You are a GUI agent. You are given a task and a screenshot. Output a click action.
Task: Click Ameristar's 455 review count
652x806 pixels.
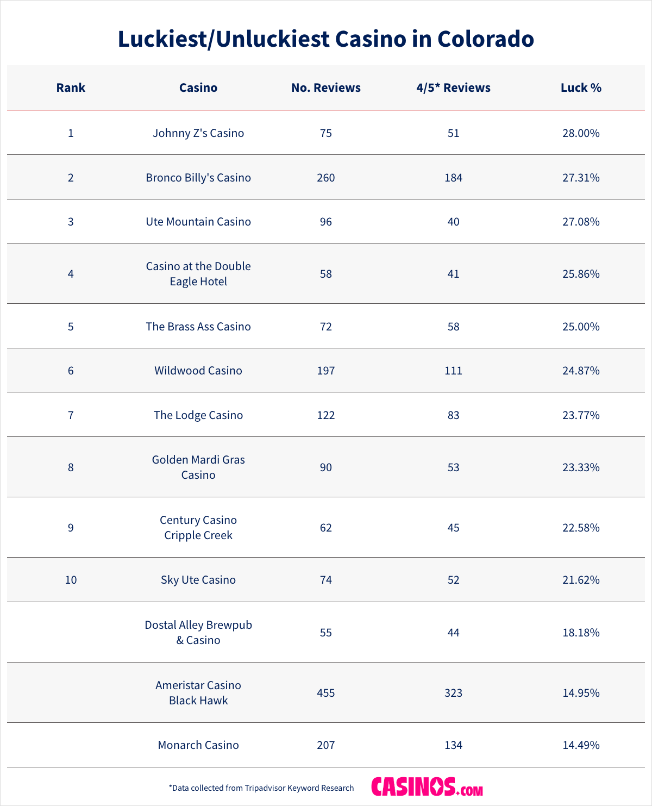click(x=326, y=693)
